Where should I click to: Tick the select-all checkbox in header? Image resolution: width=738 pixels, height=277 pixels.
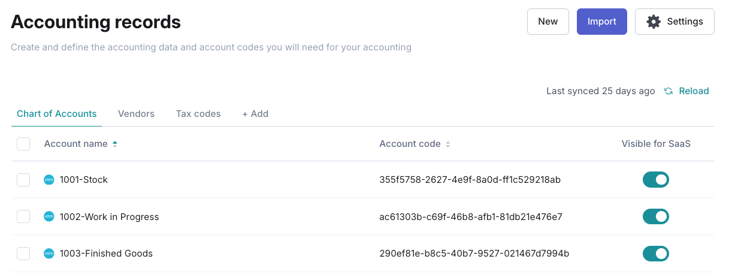pyautogui.click(x=23, y=144)
